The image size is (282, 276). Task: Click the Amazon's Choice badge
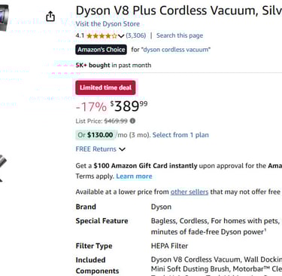[x=101, y=50]
